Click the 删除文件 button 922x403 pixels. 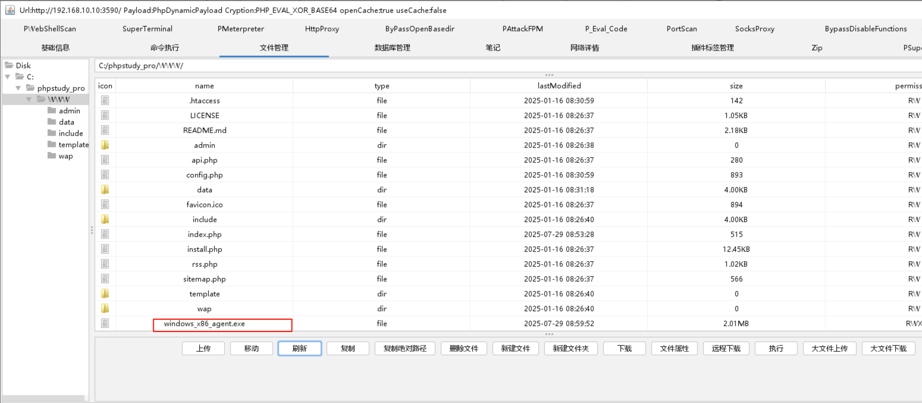pos(464,348)
